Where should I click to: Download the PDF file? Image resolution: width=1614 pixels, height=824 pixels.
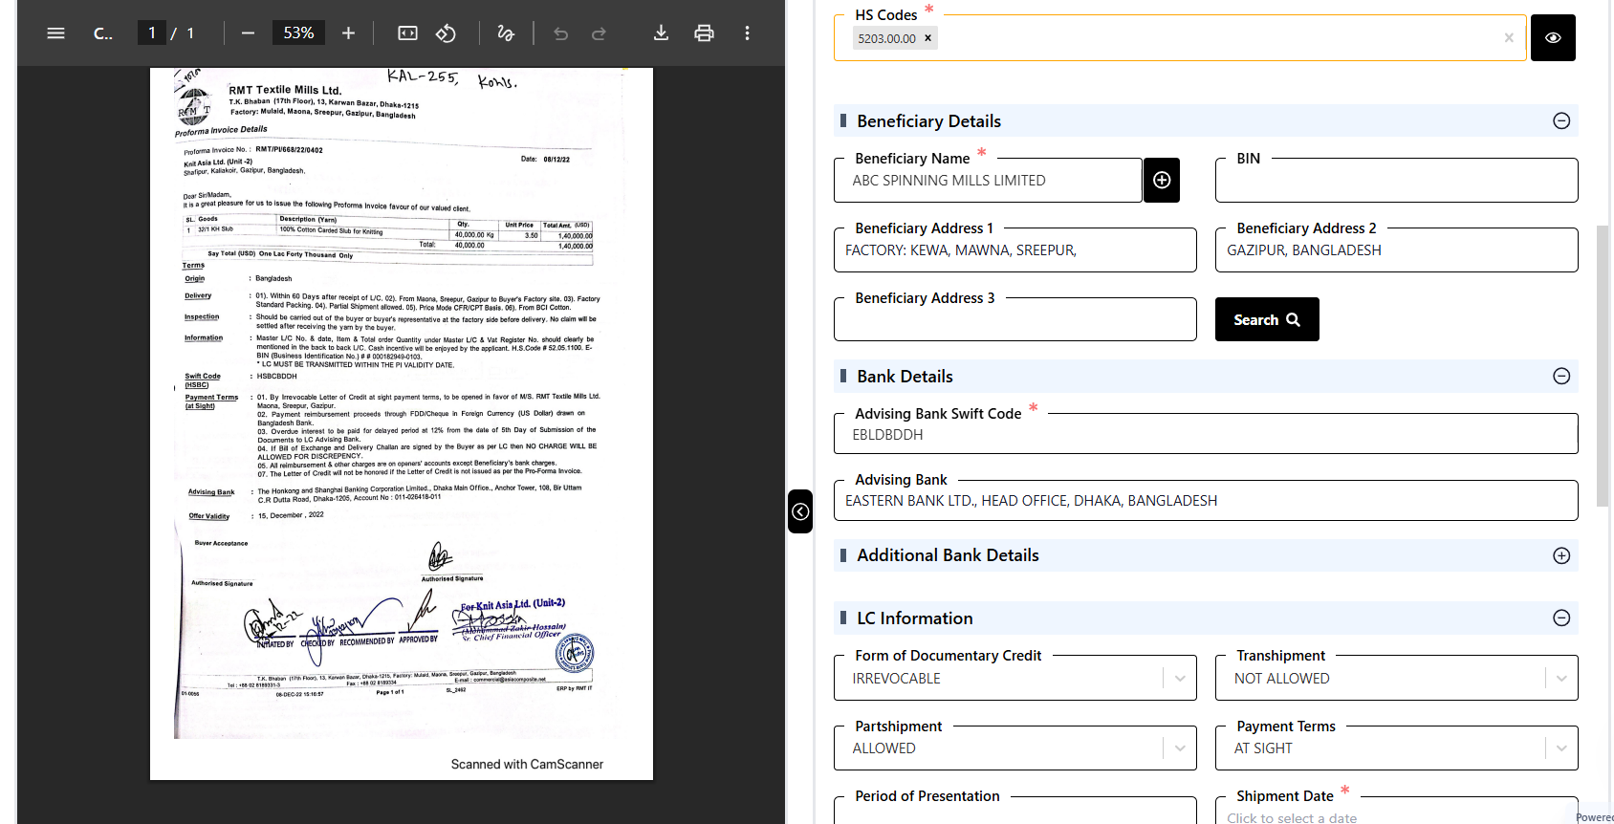[661, 33]
